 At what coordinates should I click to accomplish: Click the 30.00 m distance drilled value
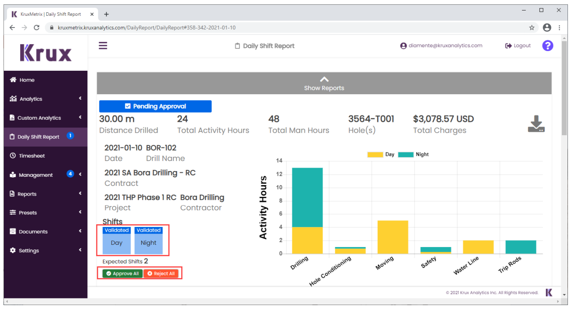[x=117, y=119]
